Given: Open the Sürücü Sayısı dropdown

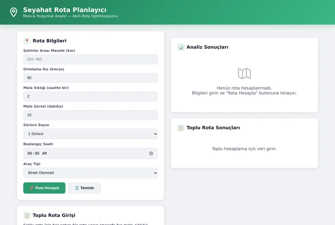Looking at the screenshot, I should 90,134.
